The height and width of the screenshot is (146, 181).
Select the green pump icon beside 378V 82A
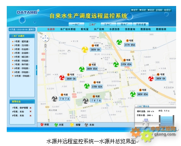pyautogui.click(x=87, y=86)
